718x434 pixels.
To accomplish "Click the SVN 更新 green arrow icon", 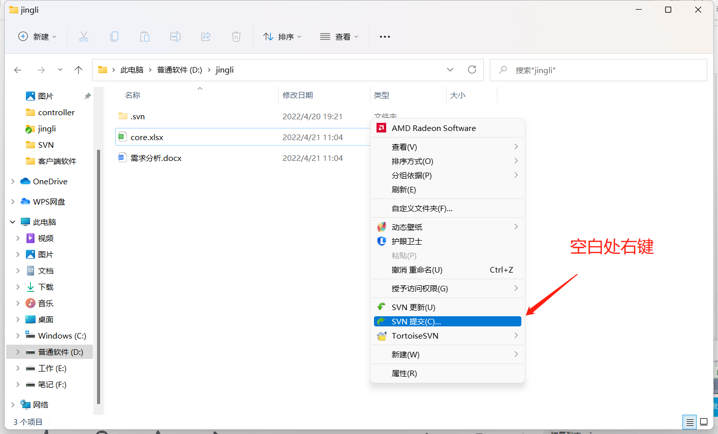I will [x=381, y=307].
